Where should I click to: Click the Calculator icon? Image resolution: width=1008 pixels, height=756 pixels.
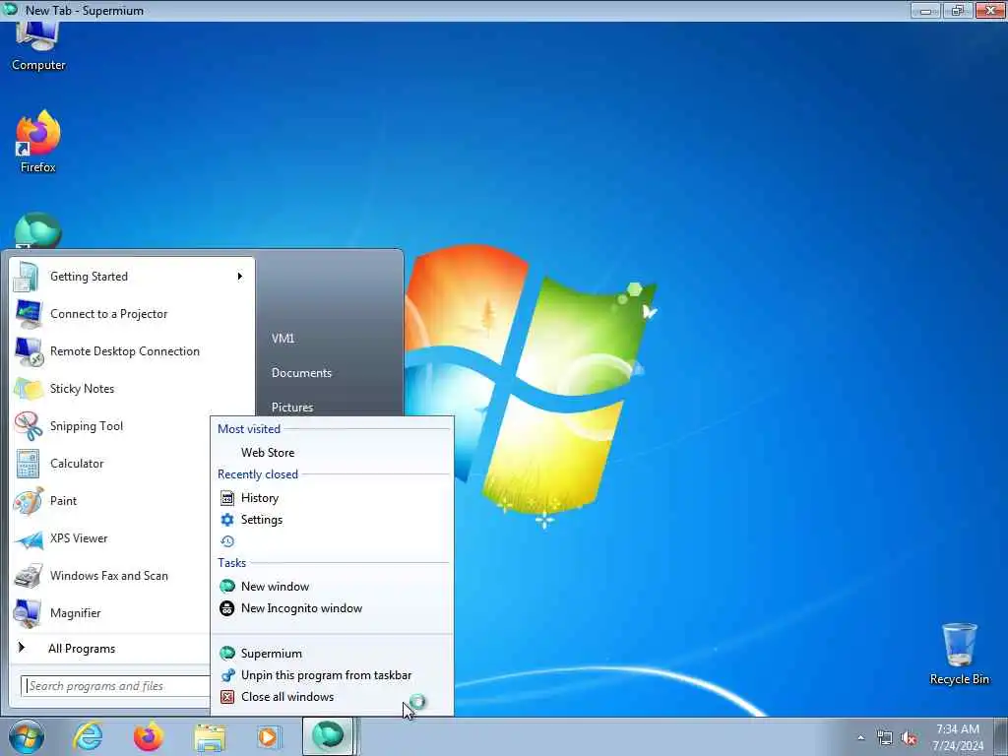point(28,464)
